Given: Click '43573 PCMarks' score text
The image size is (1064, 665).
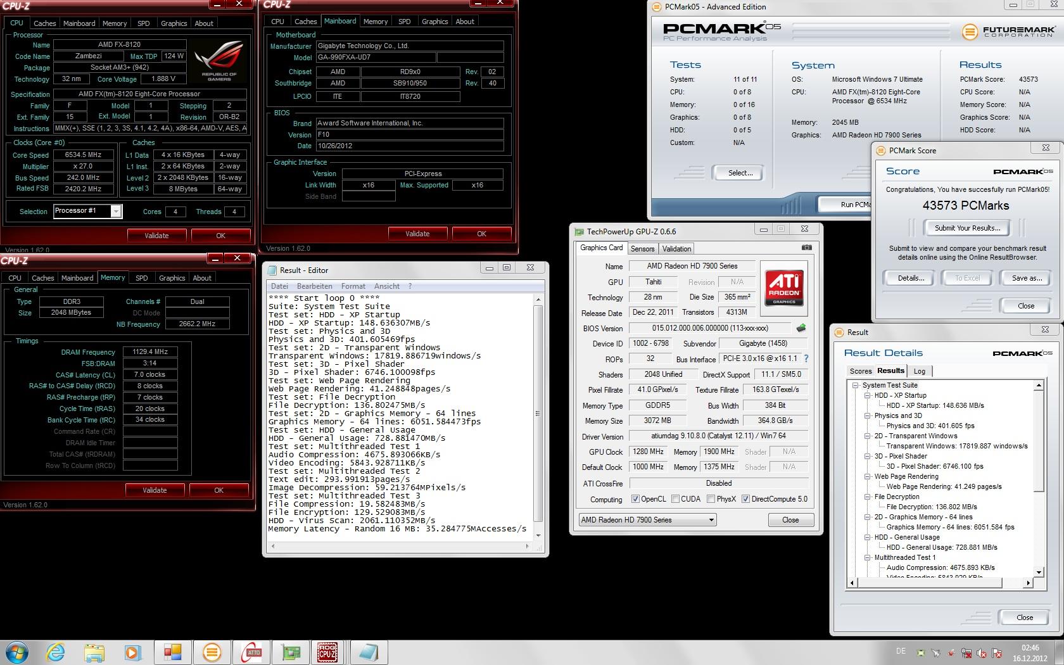Looking at the screenshot, I should coord(966,205).
